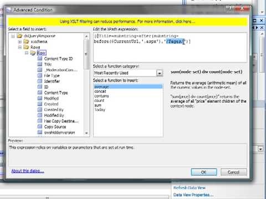Image resolution: width=266 pixels, height=199 pixels.
Task: Click the ID field icon
Action: coord(40,87)
